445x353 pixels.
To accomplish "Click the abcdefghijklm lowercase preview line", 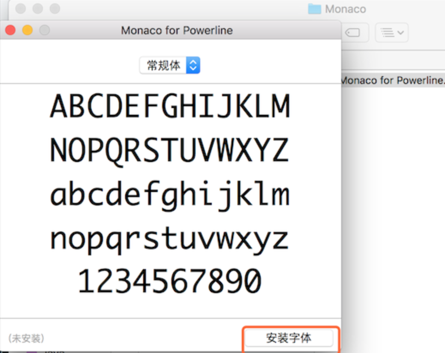I will [x=170, y=195].
